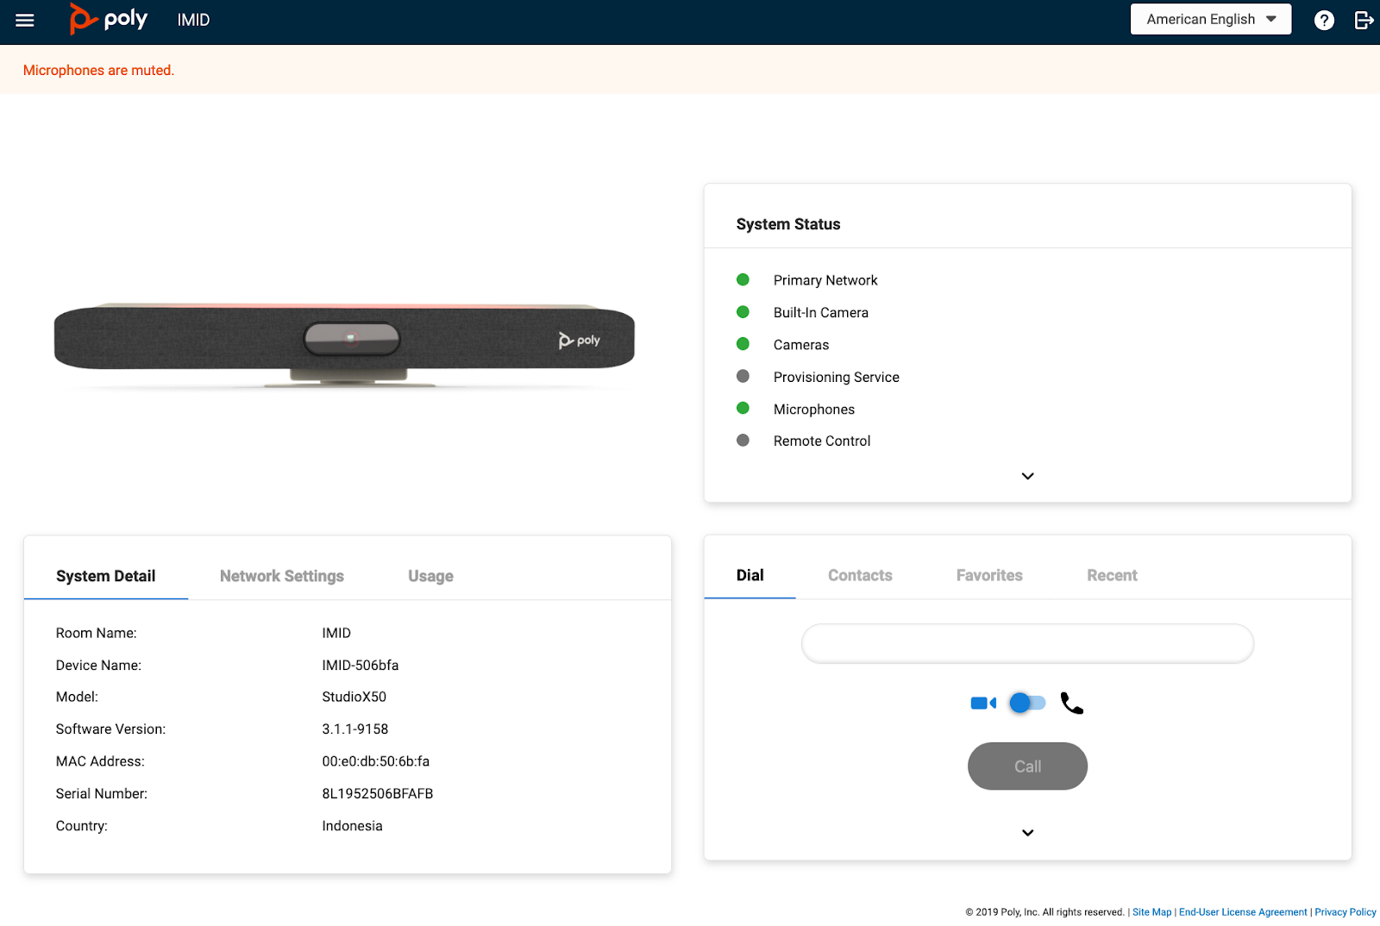
Task: Open the hamburger navigation menu
Action: tap(24, 20)
